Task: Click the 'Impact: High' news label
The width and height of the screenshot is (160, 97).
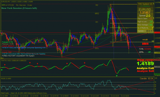Action: pyautogui.click(x=7, y=52)
